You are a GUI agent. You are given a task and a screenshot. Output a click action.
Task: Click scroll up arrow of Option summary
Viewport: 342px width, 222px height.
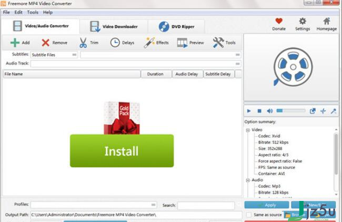(336, 130)
